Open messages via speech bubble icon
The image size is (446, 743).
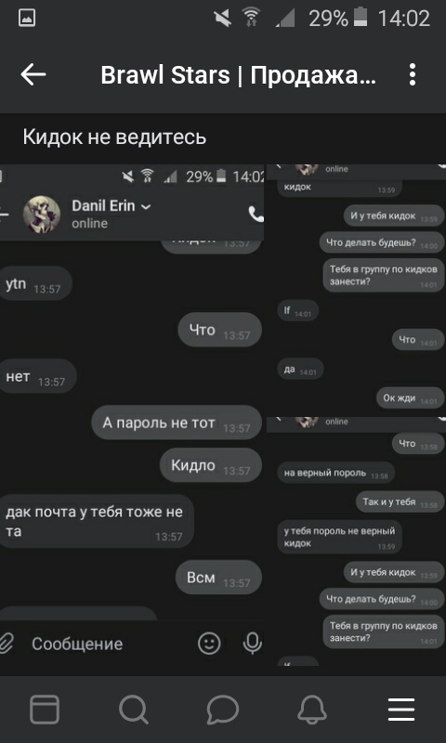click(x=223, y=710)
